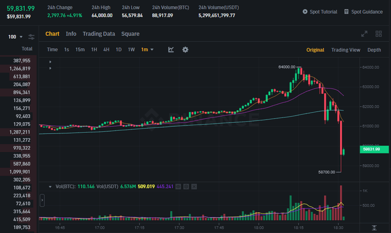Open the Spot Guidance link

point(363,12)
